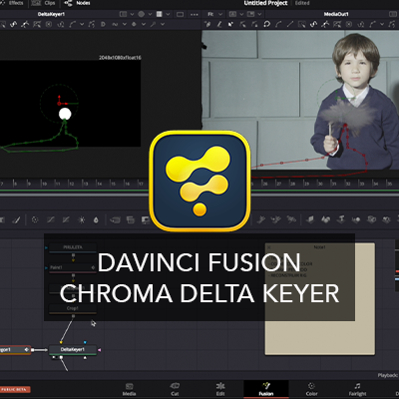Toggle the grid icon button in DeltaKeyer1 viewer
This screenshot has height=399, width=399.
tap(160, 14)
